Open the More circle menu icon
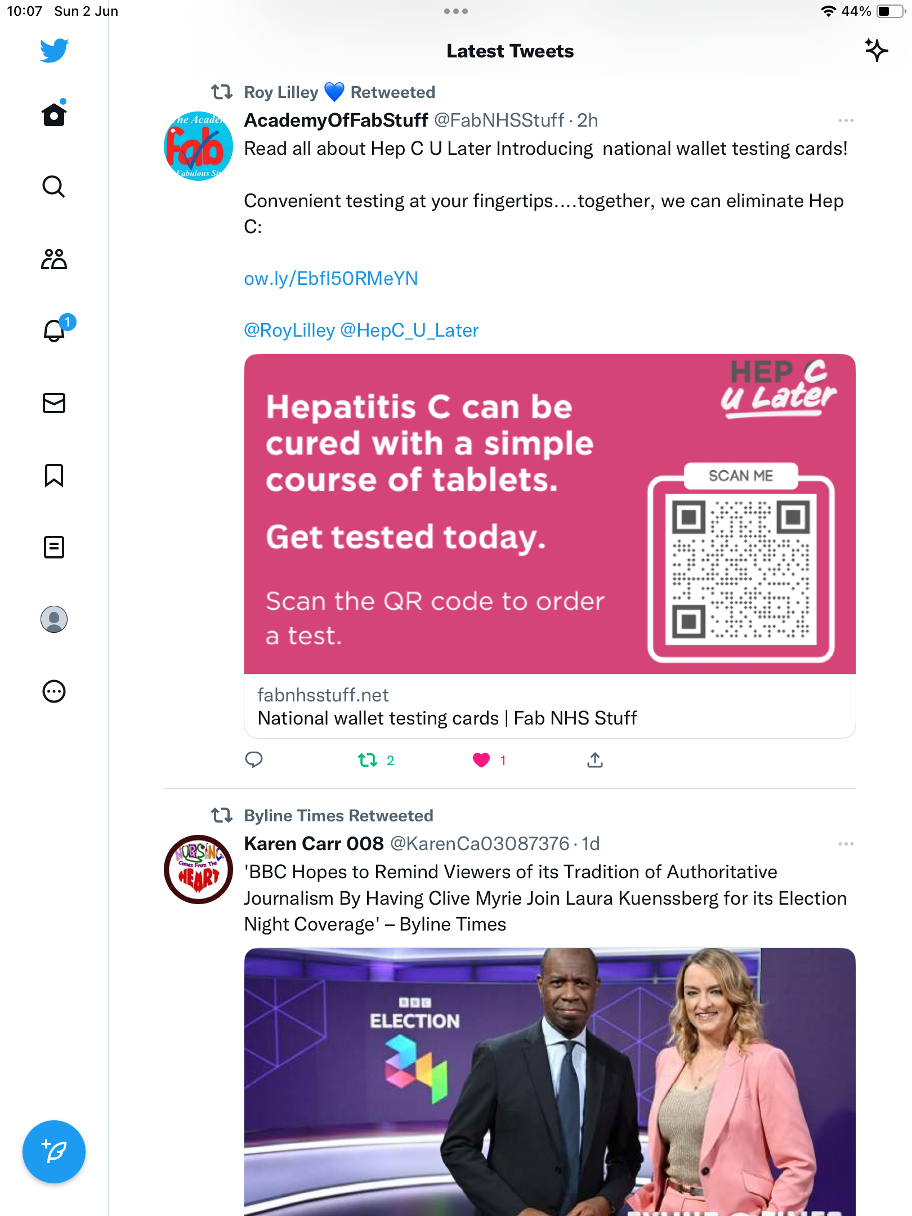The image size is (912, 1216). coord(54,691)
